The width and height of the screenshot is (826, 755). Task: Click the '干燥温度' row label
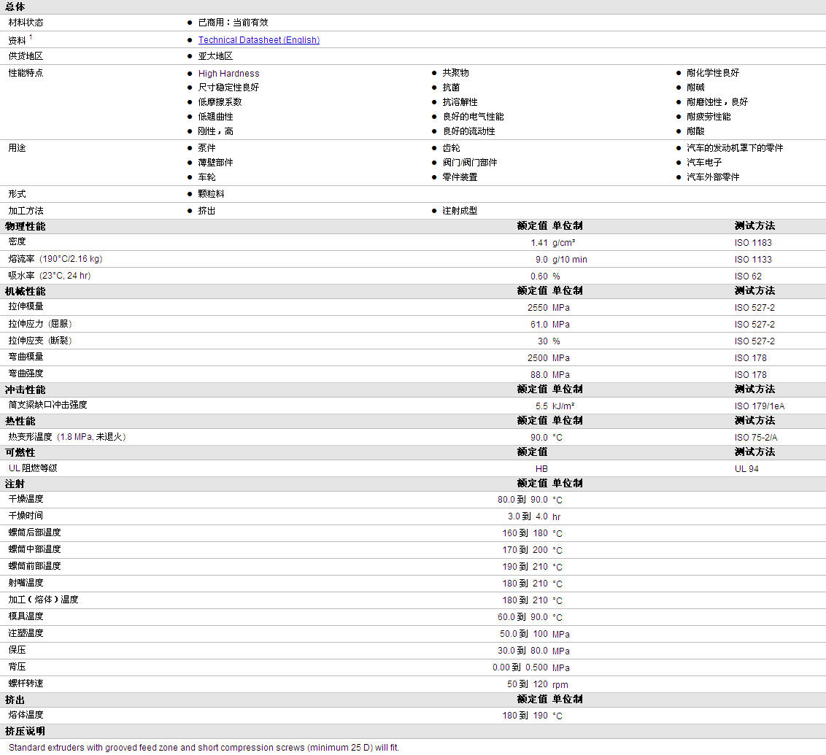[26, 499]
